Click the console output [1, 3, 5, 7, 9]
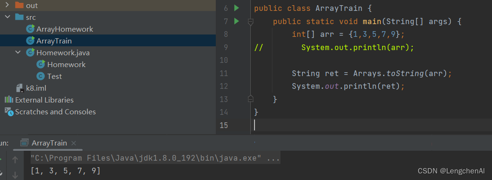Screen dimensions: 492x180 pos(65,171)
